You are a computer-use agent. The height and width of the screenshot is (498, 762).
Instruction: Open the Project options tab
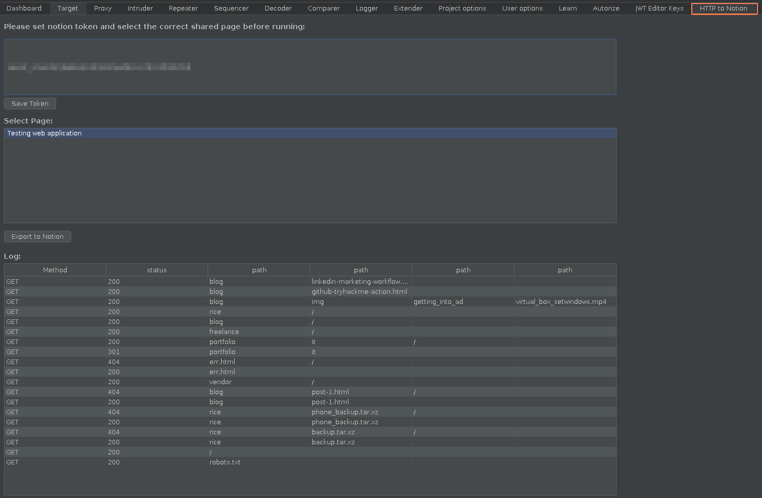tap(462, 9)
